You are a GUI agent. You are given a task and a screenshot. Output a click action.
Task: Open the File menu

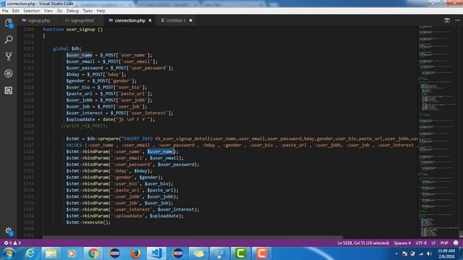(x=5, y=11)
